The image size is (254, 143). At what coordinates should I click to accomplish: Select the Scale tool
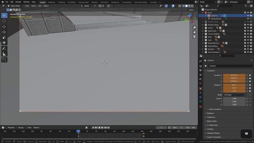(4, 37)
